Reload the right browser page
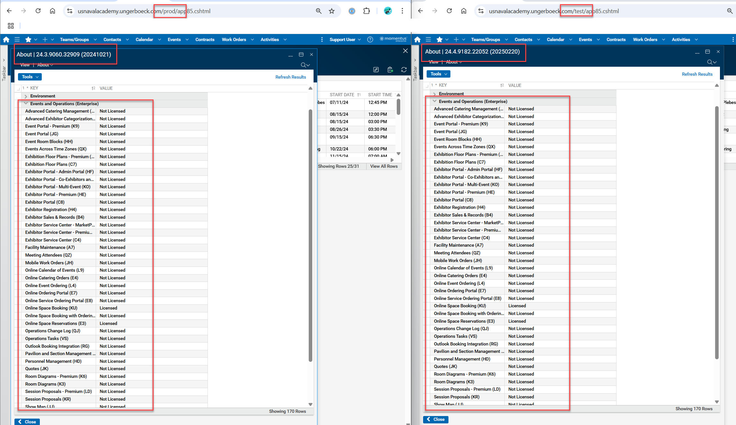 [449, 11]
